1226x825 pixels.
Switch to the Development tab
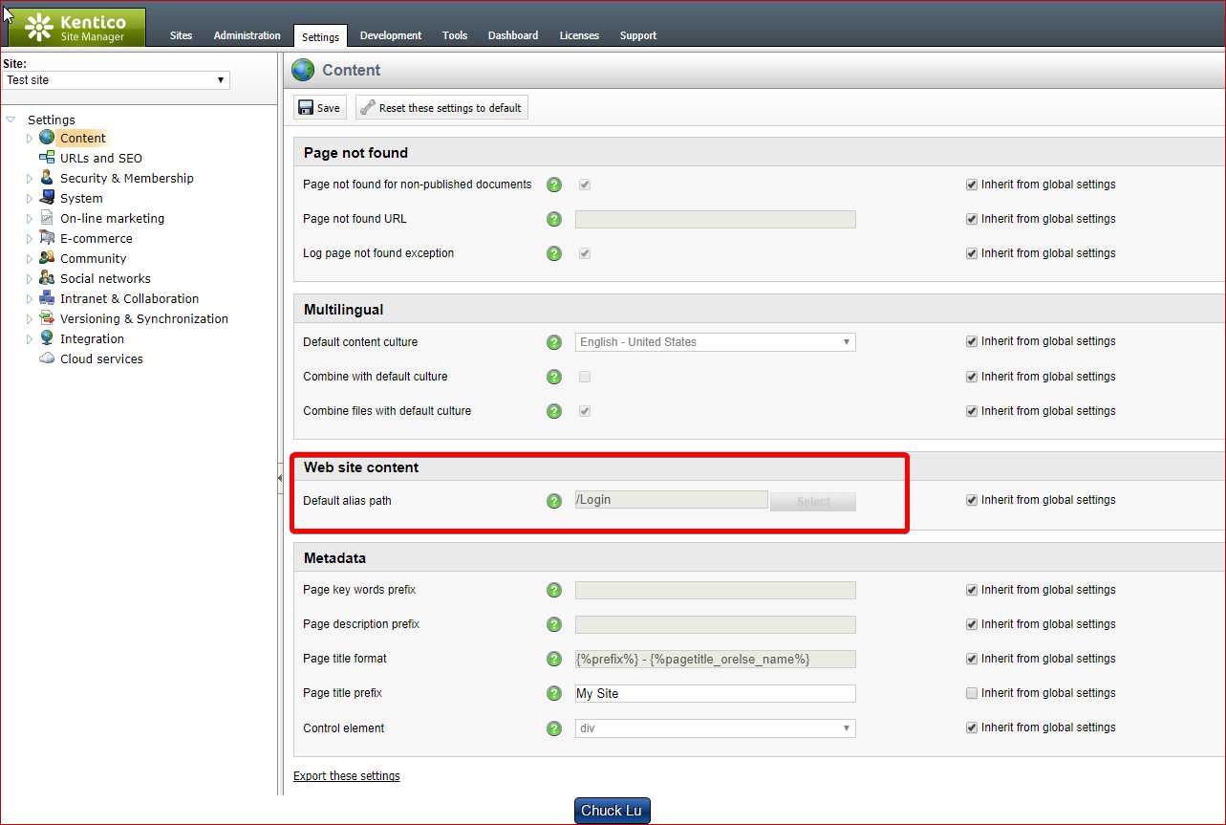(391, 35)
